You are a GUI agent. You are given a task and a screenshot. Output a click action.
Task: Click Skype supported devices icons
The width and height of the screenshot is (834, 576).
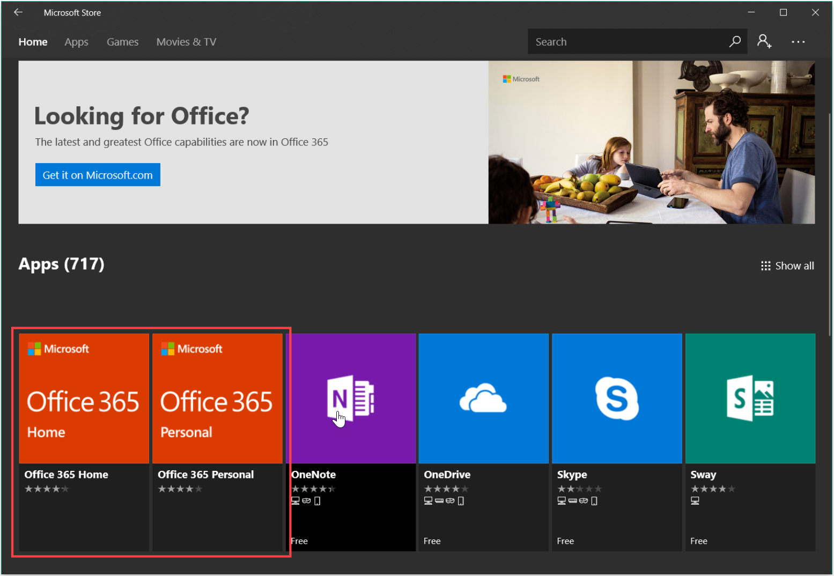click(x=578, y=501)
